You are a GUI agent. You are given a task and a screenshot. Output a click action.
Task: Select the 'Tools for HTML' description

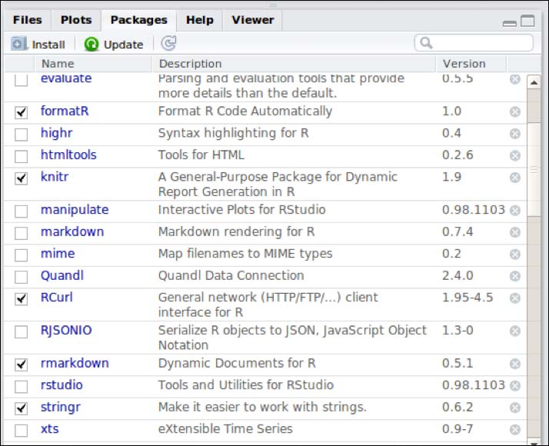(201, 155)
